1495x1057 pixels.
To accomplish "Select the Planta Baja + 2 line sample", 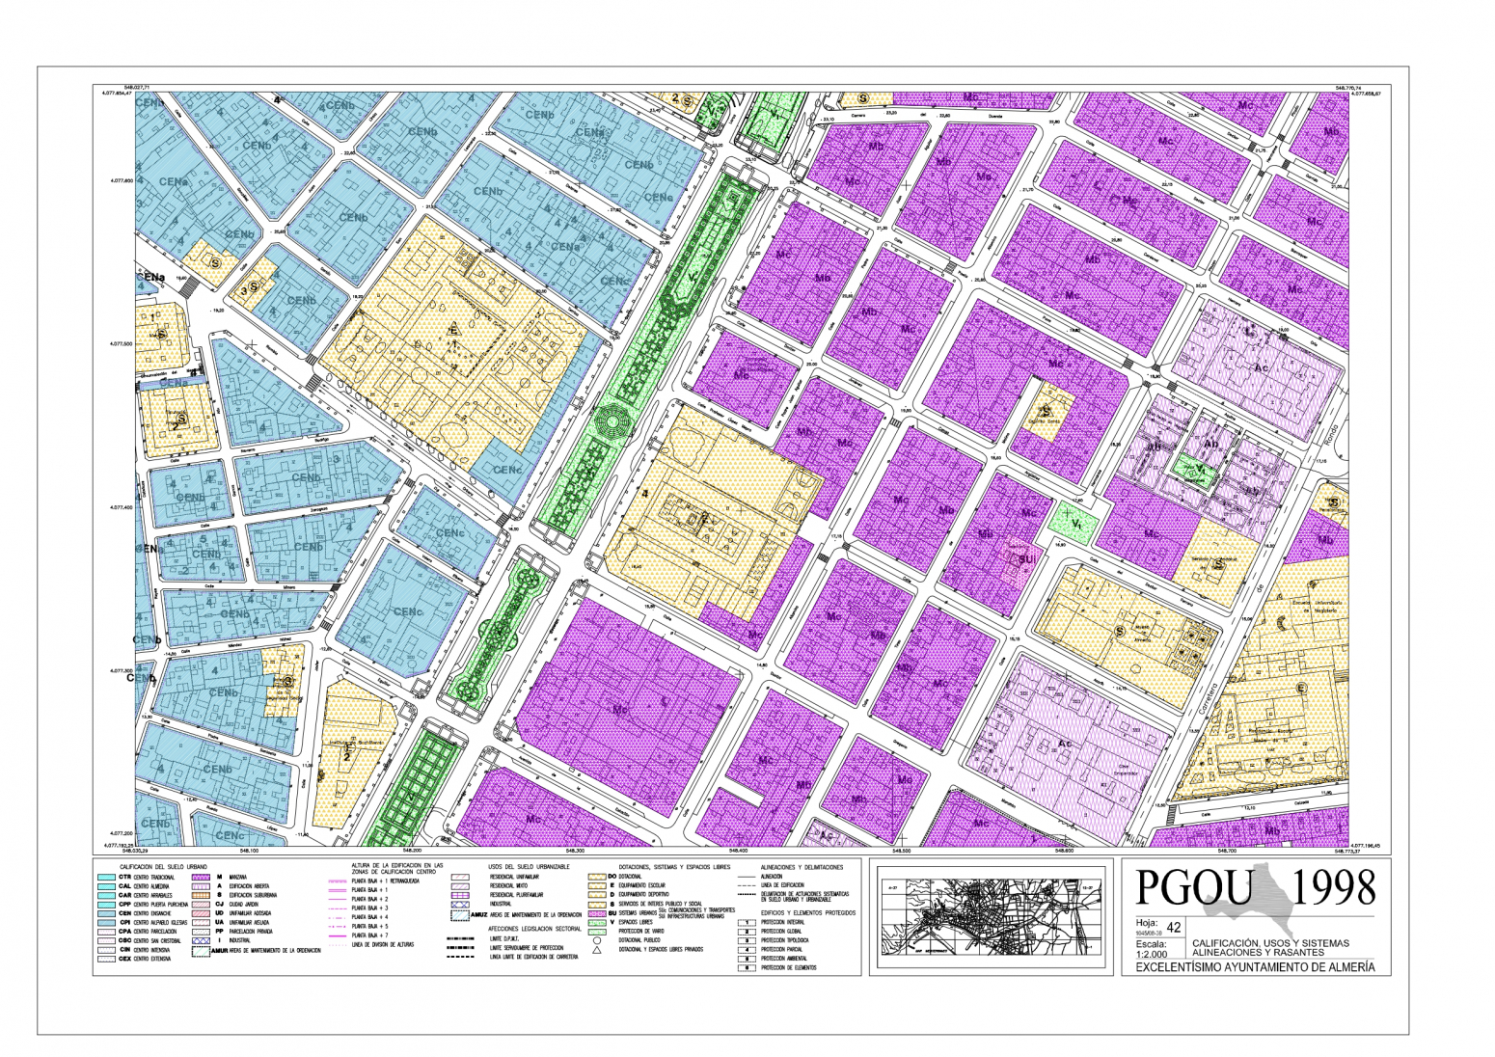I will (338, 899).
